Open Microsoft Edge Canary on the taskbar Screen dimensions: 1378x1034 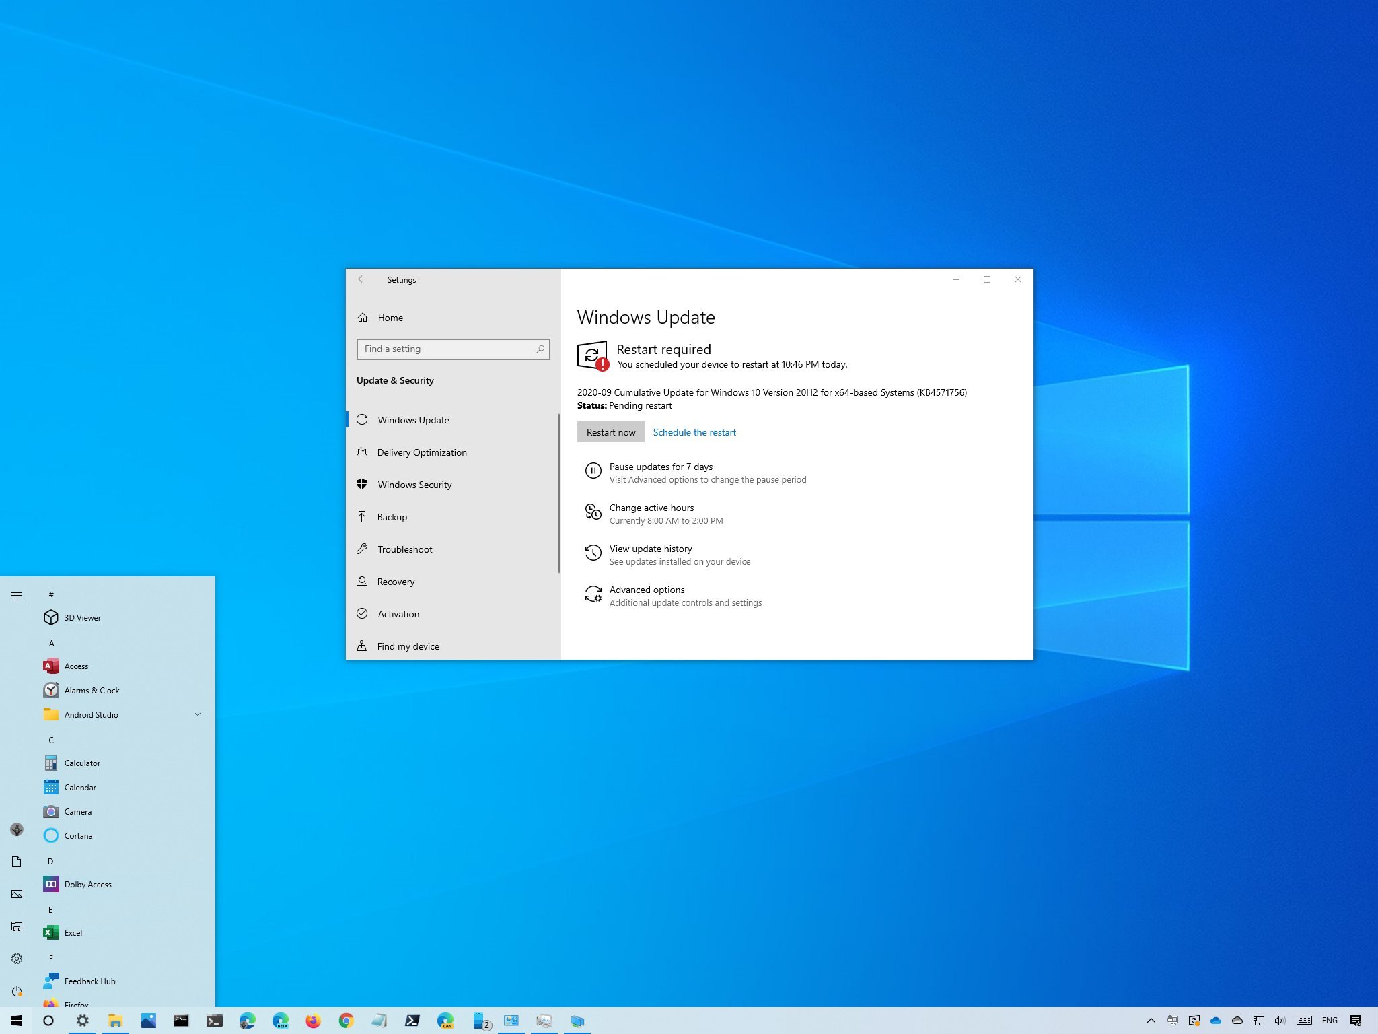point(445,1021)
